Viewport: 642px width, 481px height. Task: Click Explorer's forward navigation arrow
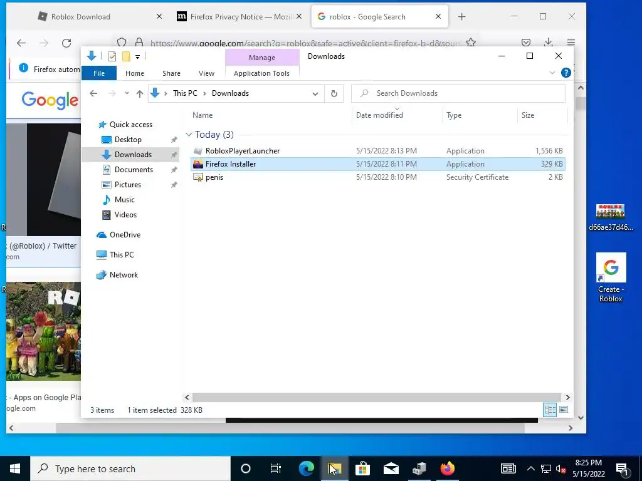112,93
